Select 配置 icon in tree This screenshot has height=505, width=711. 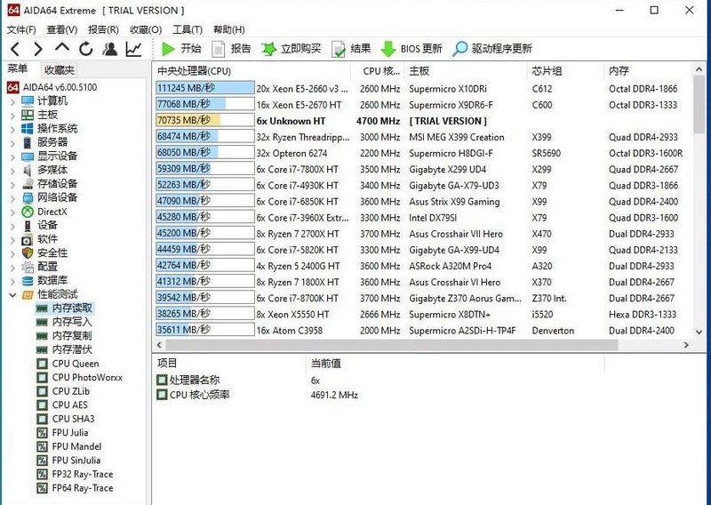click(28, 267)
